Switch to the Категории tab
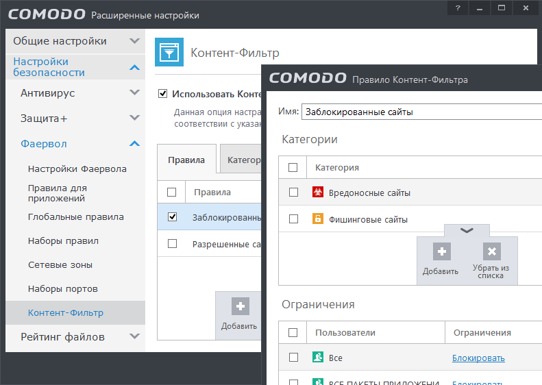 (x=241, y=160)
